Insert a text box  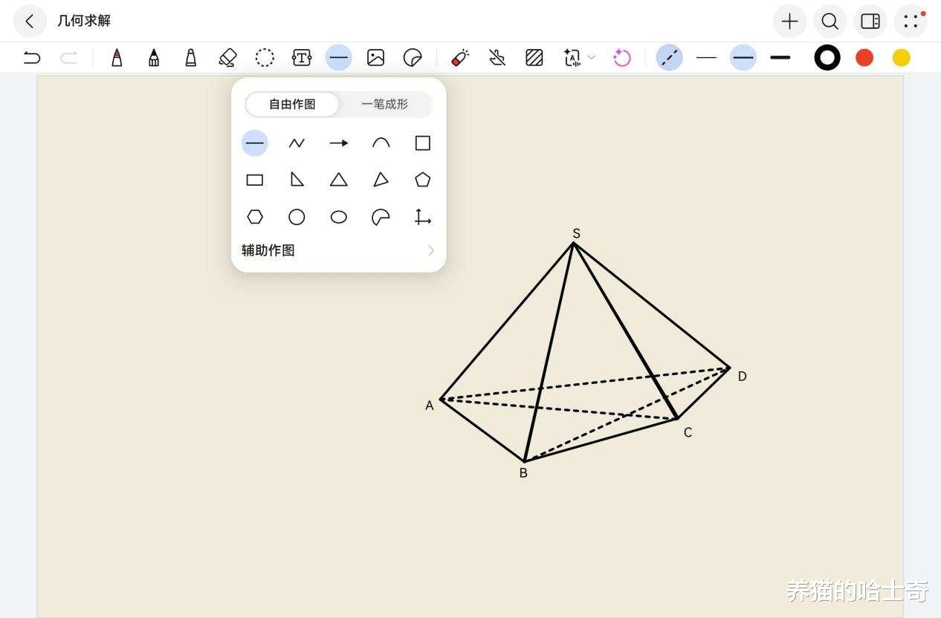pyautogui.click(x=302, y=57)
